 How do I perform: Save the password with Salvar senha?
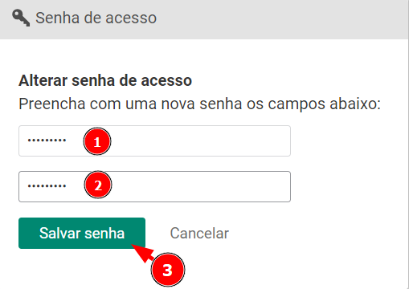[82, 233]
